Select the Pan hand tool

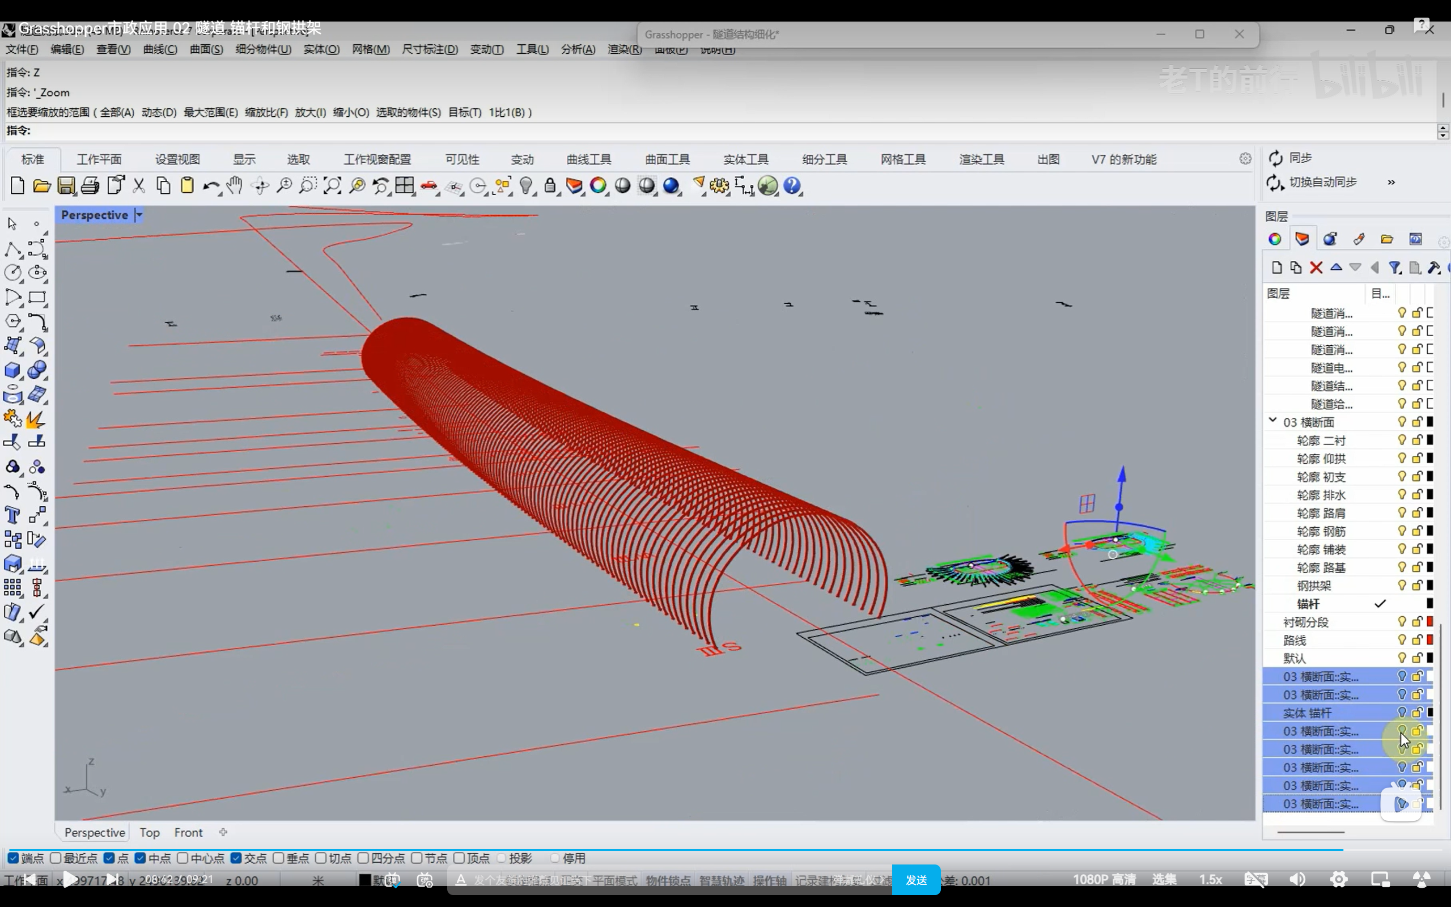click(235, 186)
